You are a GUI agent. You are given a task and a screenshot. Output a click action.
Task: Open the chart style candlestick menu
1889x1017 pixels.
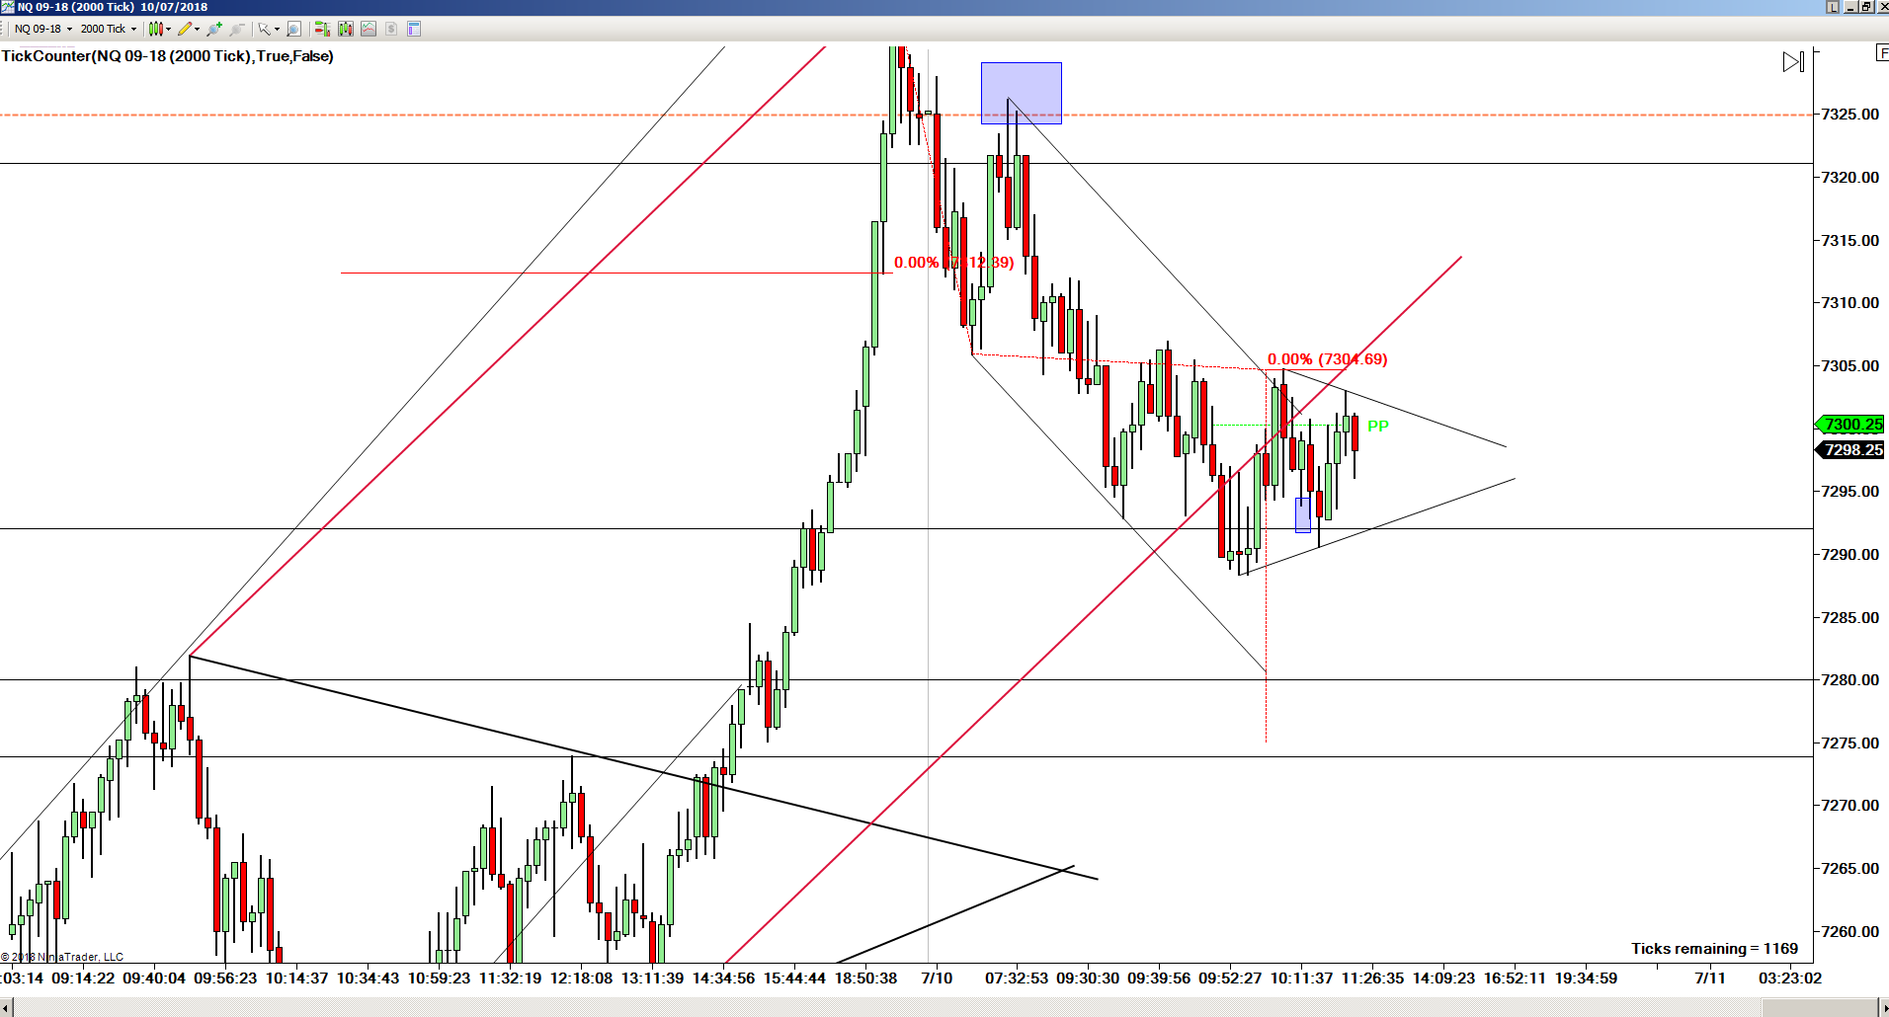click(x=156, y=29)
